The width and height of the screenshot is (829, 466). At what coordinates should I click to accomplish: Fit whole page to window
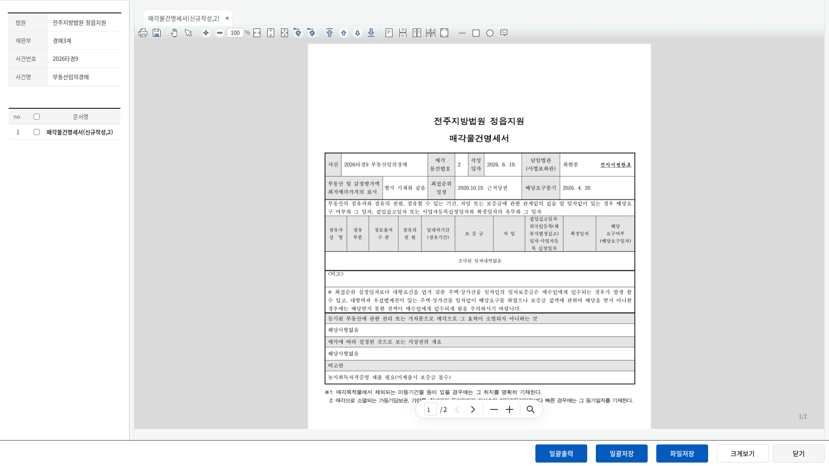click(x=285, y=33)
